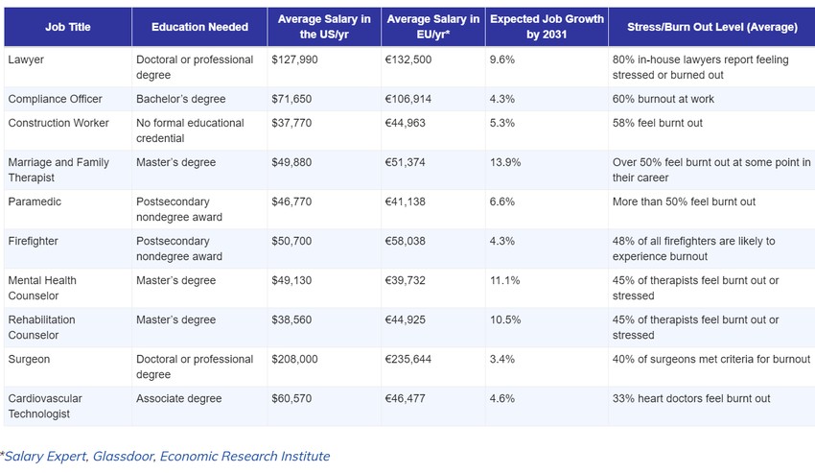
Task: Select the Construction Worker cell
Action: coord(58,123)
